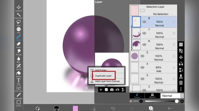
Task: Hide layer 3 with its eye icon
Action: pyautogui.click(x=142, y=79)
